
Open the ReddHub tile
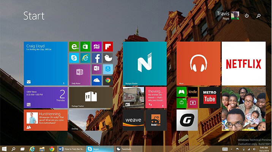pyautogui.click(x=156, y=120)
